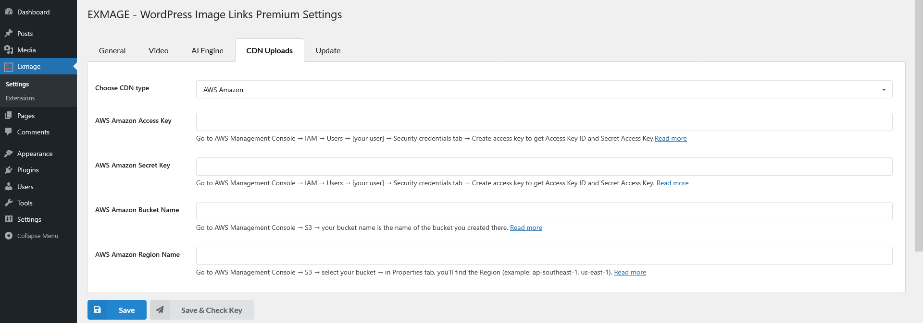Open WordPress Settings from the sidebar

[x=38, y=219]
